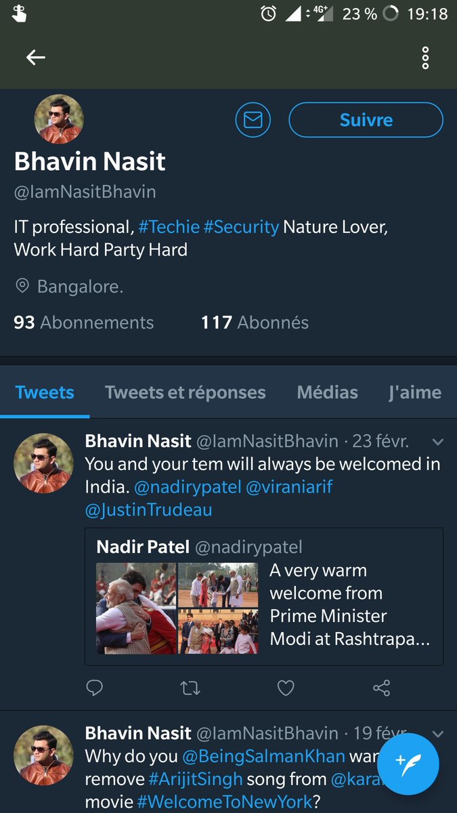Tap share icon under first tweet

381,688
